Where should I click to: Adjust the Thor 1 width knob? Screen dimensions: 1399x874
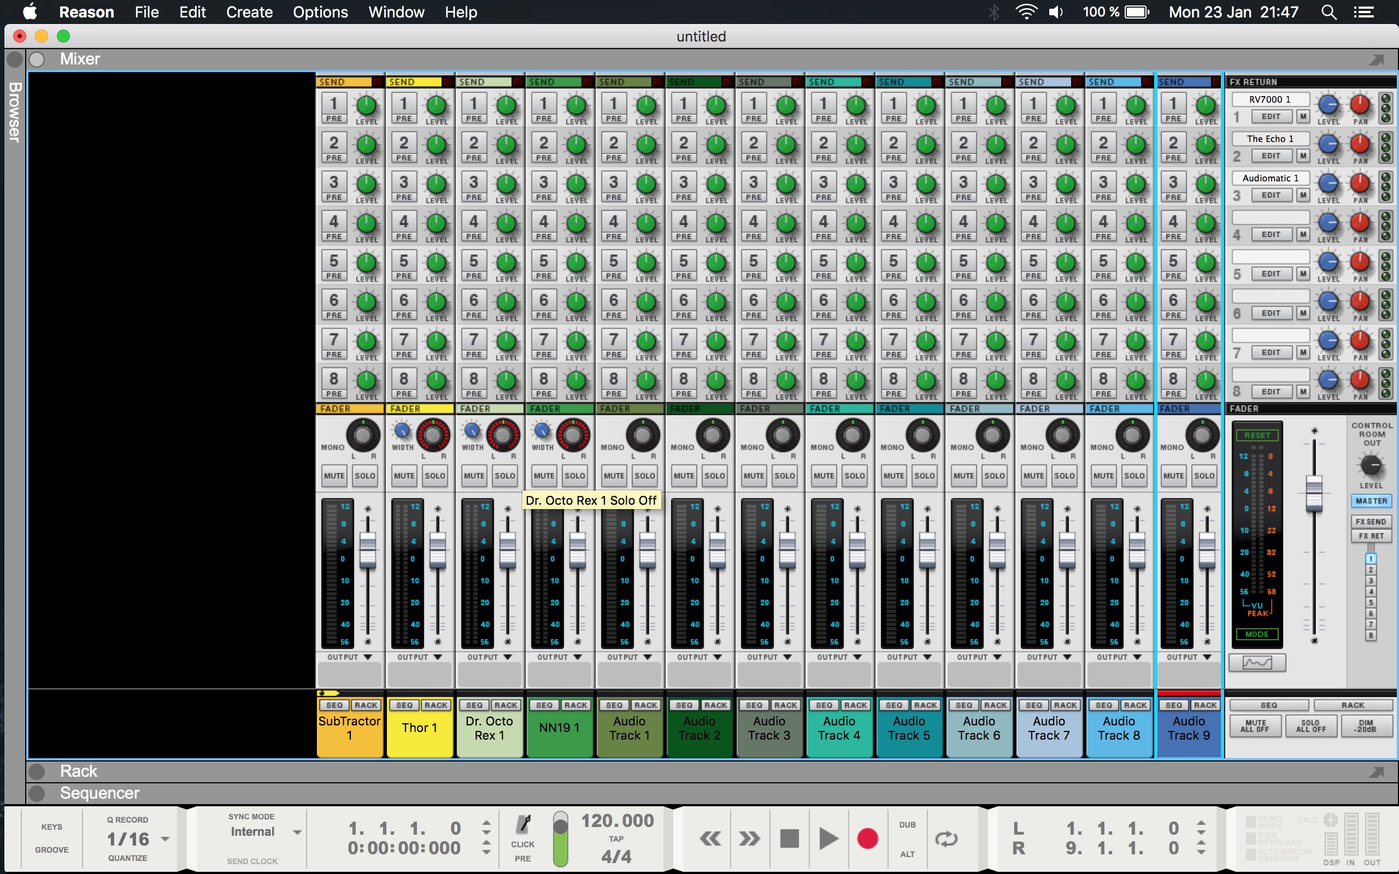pos(402,430)
